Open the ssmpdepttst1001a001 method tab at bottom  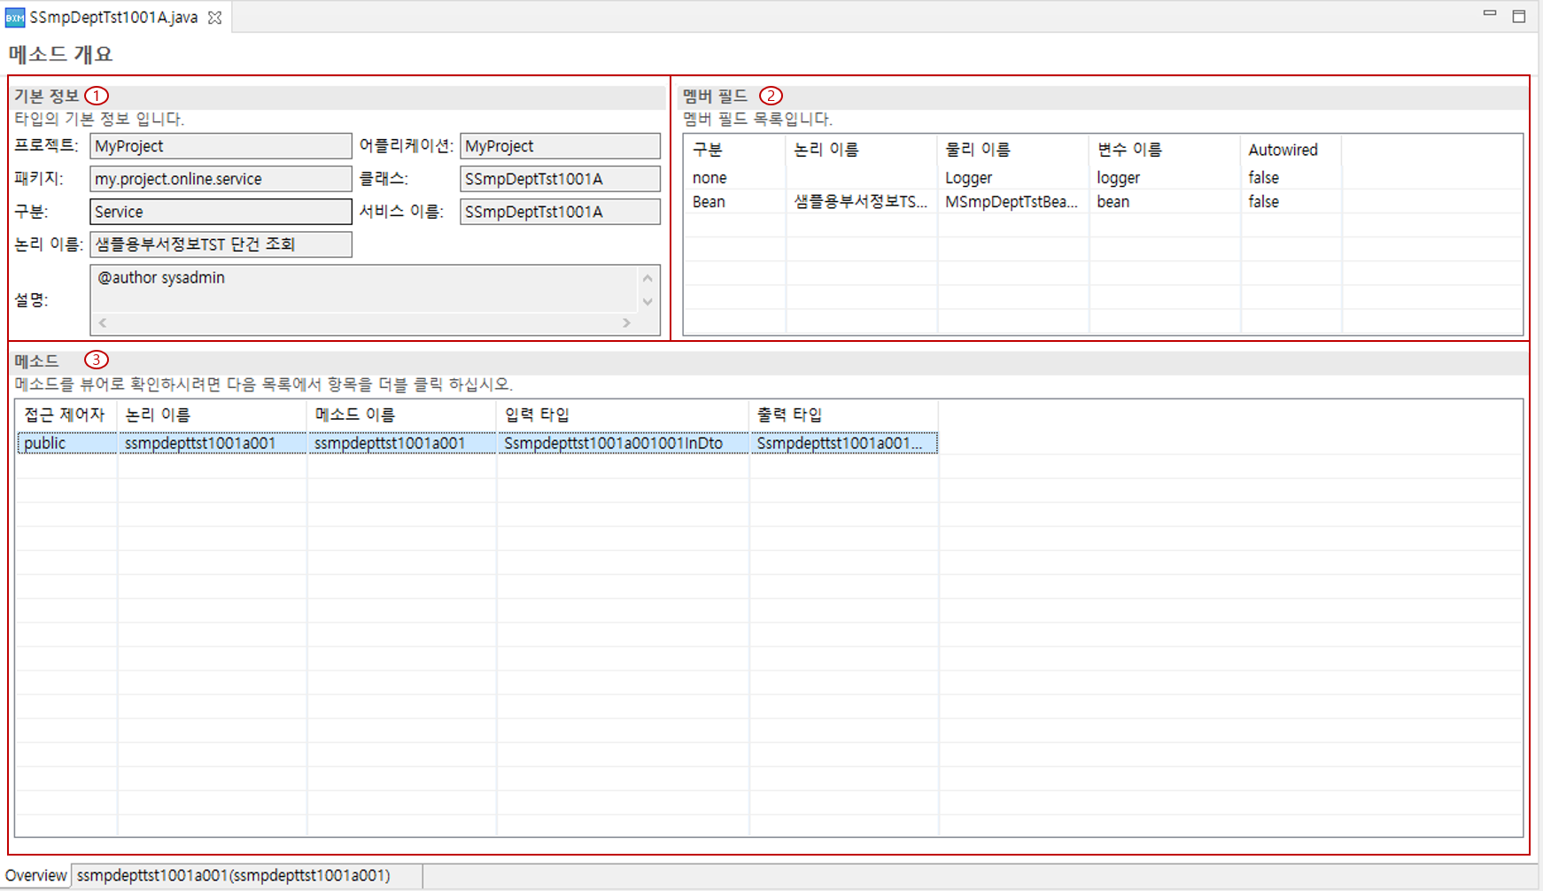[233, 875]
